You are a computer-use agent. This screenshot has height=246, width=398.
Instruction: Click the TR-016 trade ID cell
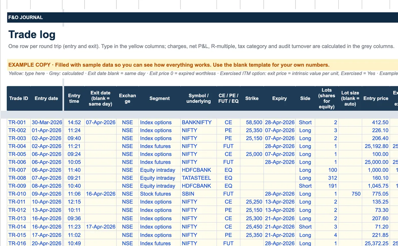[19, 243]
